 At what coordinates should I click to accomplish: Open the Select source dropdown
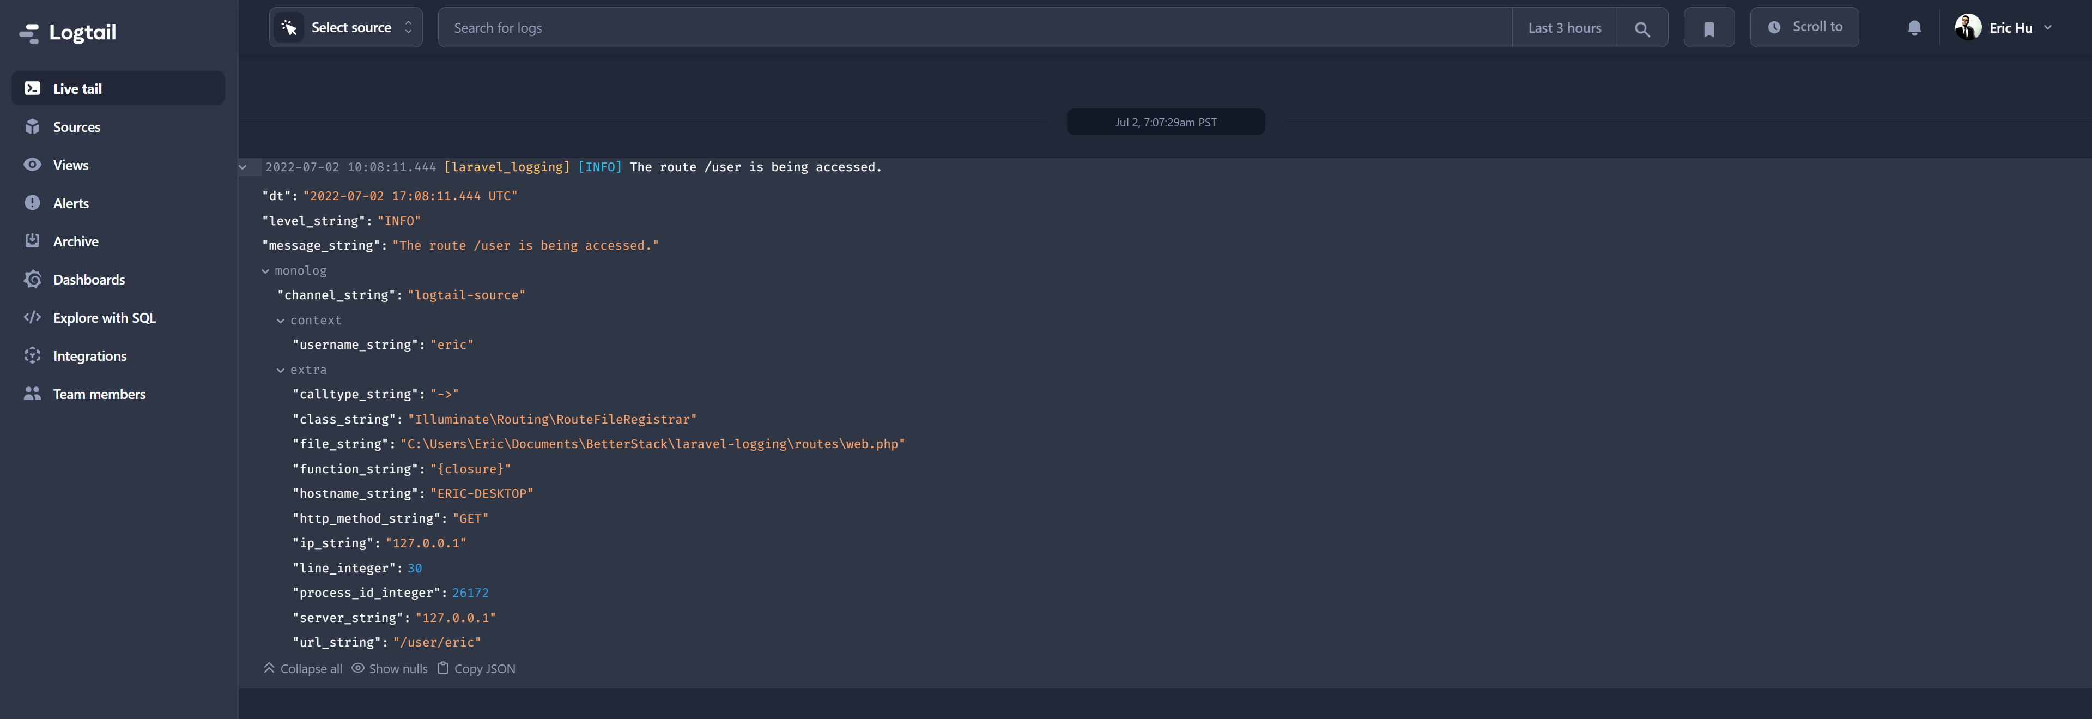[x=346, y=28]
